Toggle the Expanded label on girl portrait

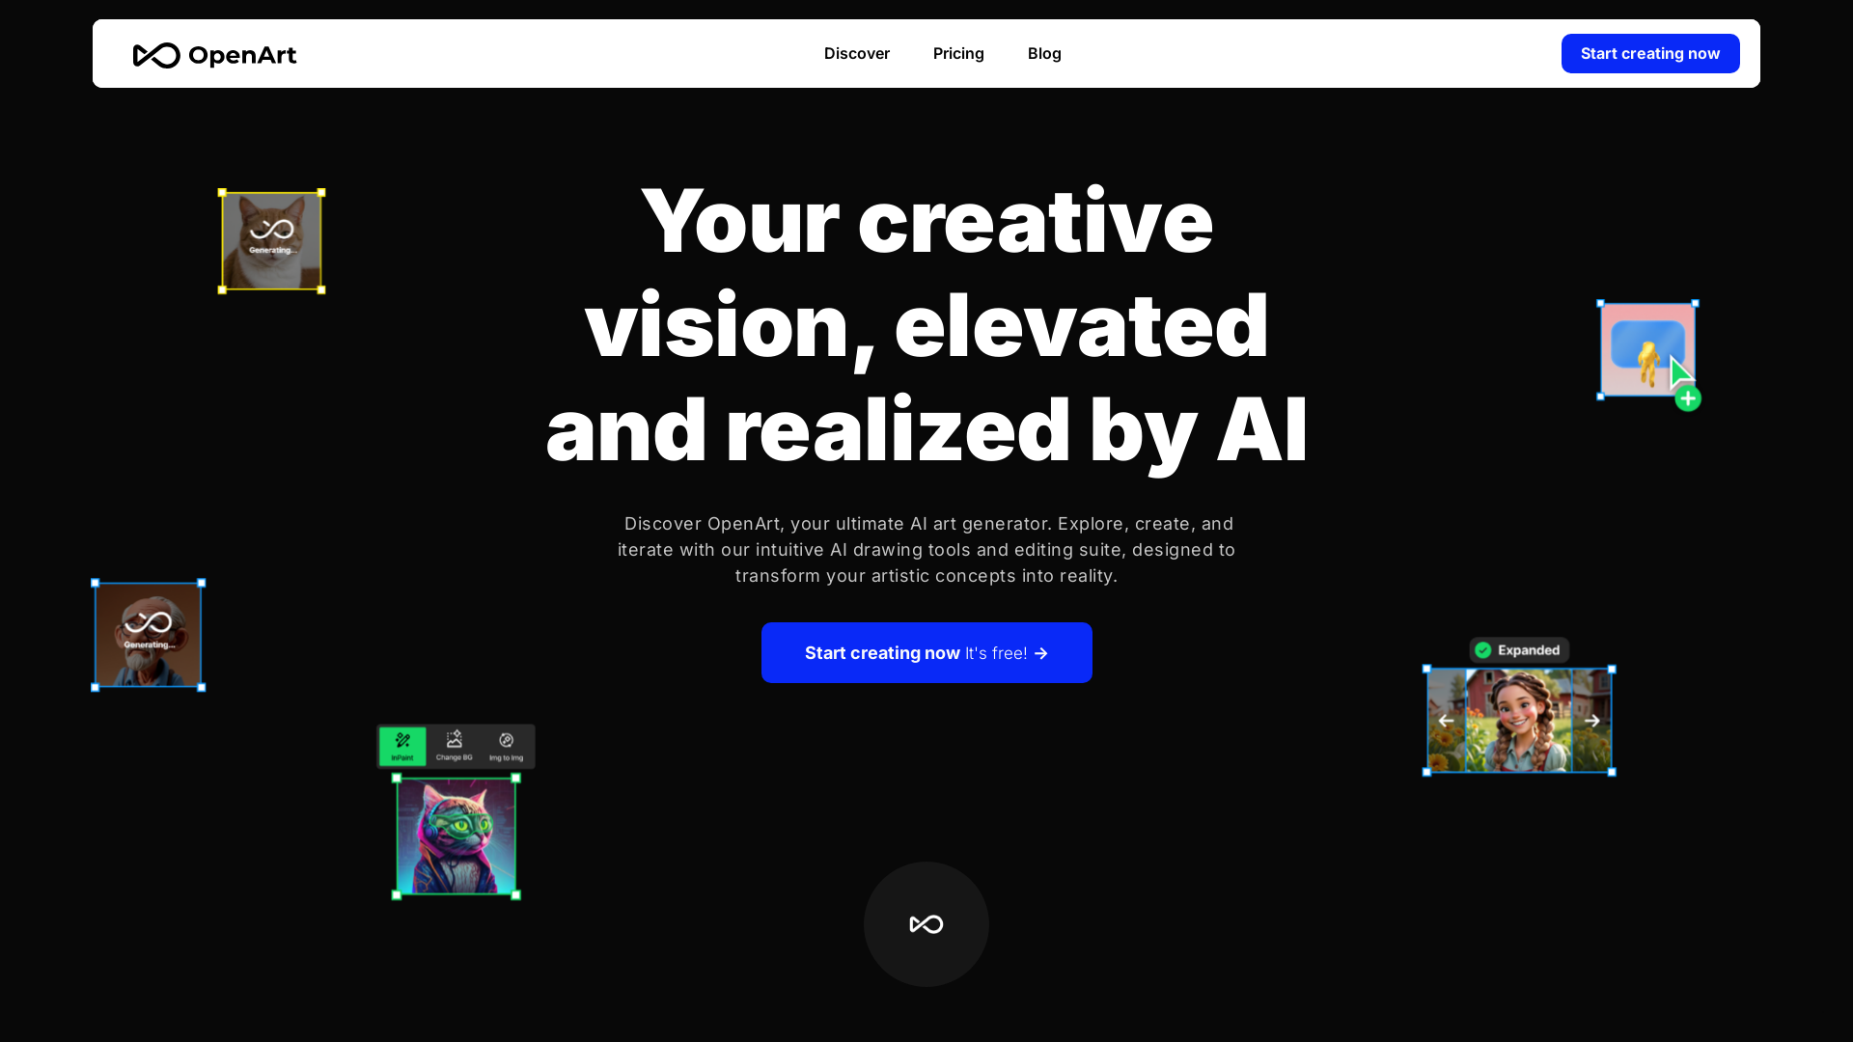point(1518,649)
